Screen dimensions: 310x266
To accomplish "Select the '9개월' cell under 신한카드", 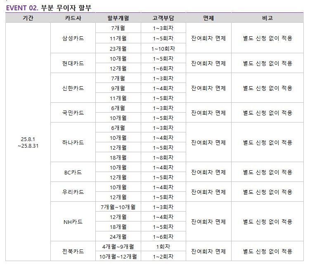I will tap(118, 88).
